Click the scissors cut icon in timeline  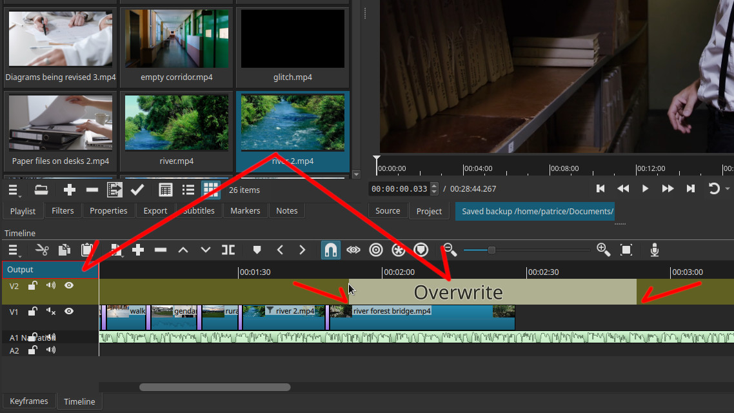[42, 250]
